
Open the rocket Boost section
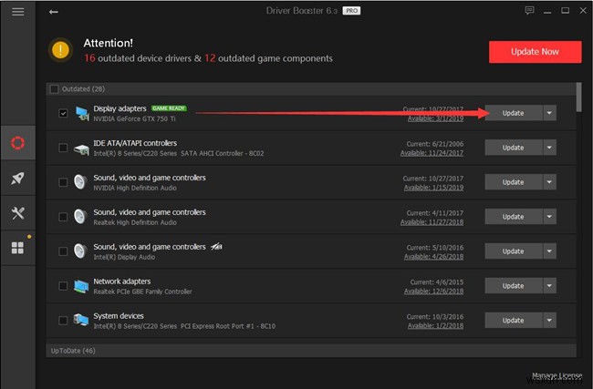17,179
